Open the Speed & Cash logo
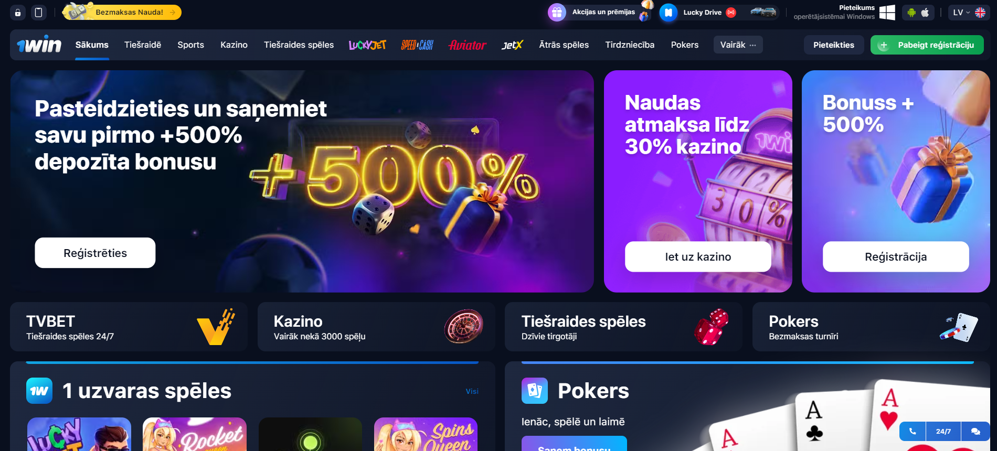Image resolution: width=997 pixels, height=451 pixels. [417, 45]
